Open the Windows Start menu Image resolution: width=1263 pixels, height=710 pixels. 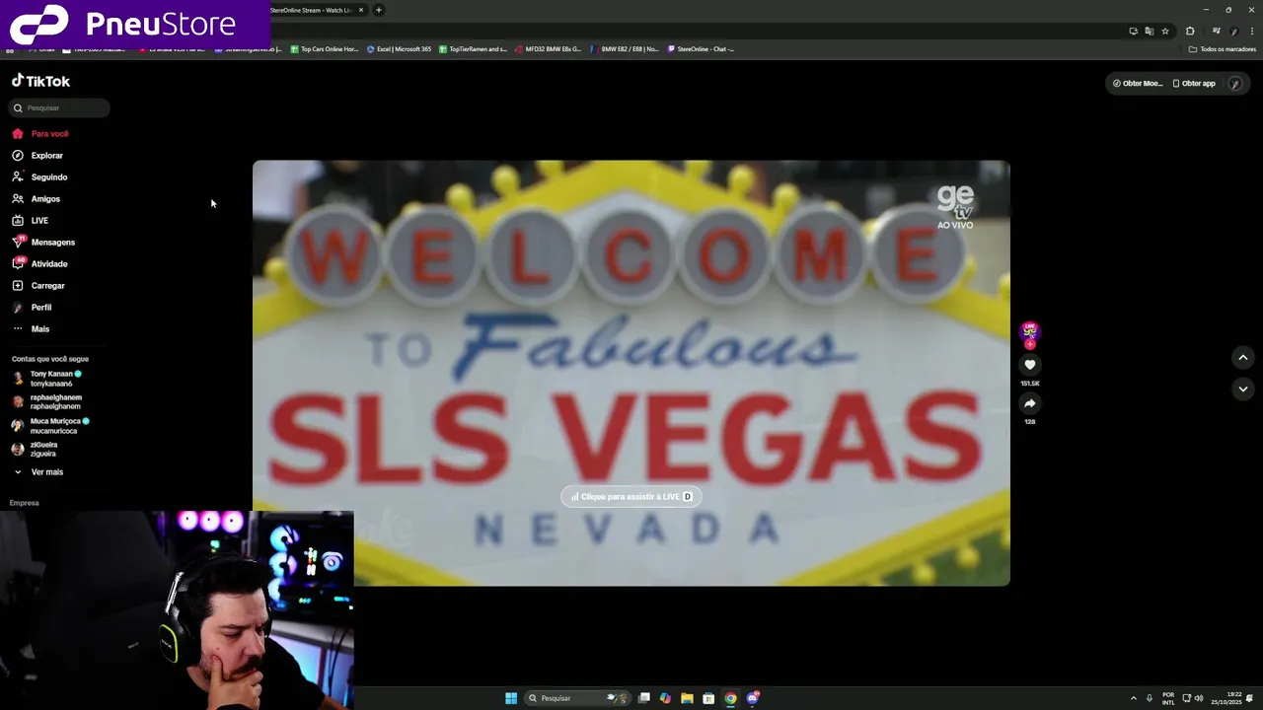(x=511, y=698)
